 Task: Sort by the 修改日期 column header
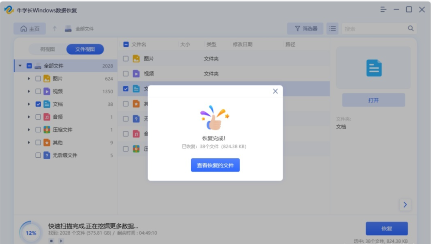pyautogui.click(x=243, y=44)
